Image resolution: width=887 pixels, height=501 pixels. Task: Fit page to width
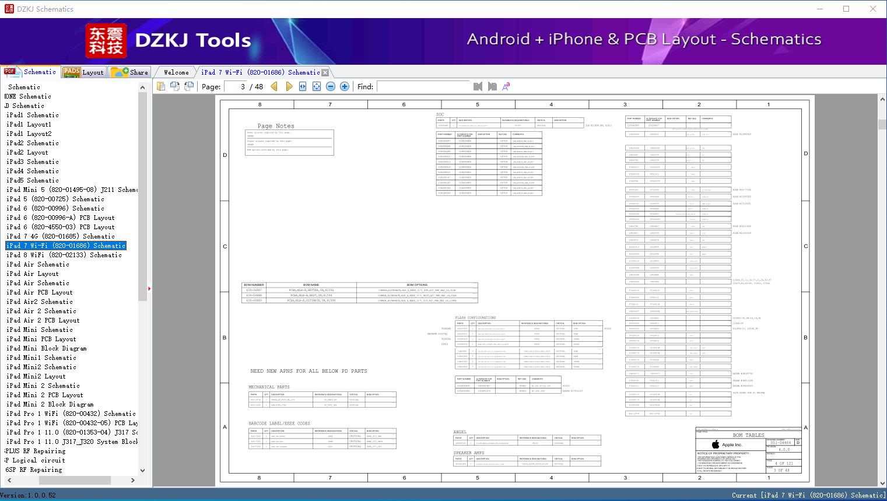303,86
